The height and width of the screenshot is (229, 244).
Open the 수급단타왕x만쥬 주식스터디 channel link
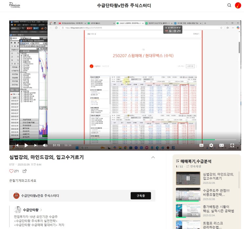[40, 196]
